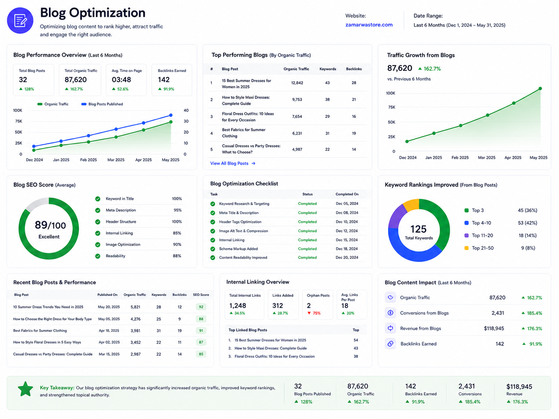This screenshot has height=419, width=559.
Task: Click the check icon beside Header Structure
Action: [x=98, y=222]
